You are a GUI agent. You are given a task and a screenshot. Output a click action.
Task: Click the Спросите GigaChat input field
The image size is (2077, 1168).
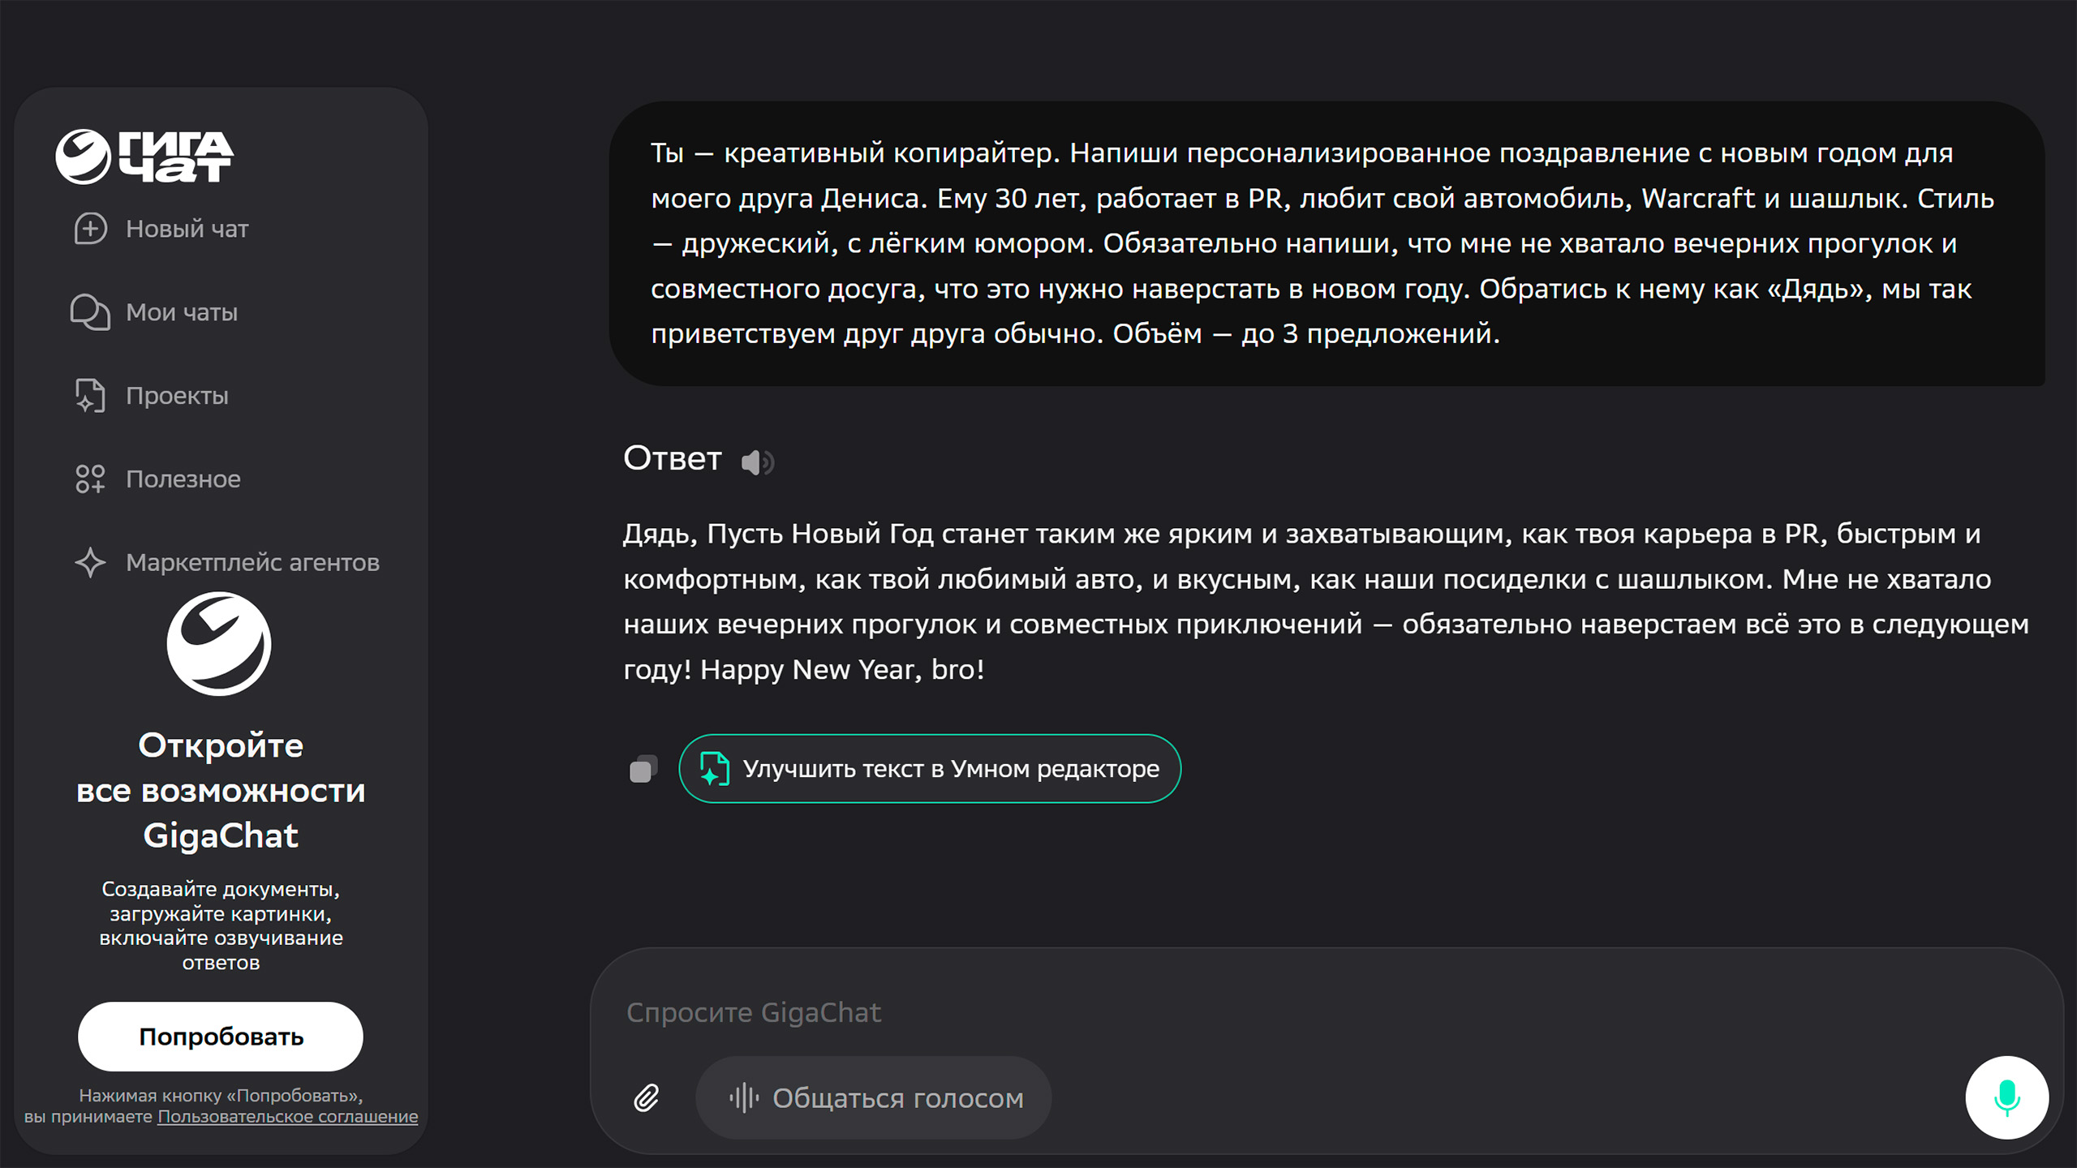[x=1217, y=1012]
